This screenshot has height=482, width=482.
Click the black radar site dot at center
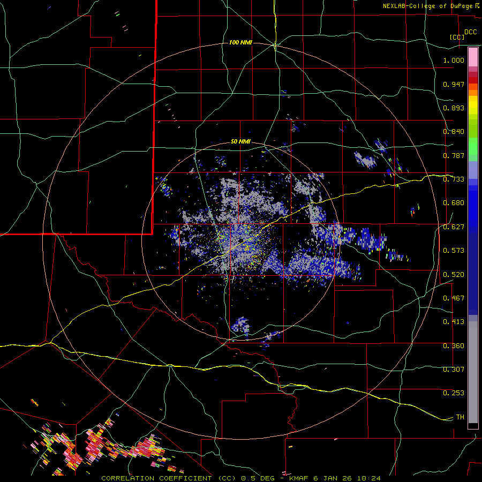pyautogui.click(x=242, y=240)
